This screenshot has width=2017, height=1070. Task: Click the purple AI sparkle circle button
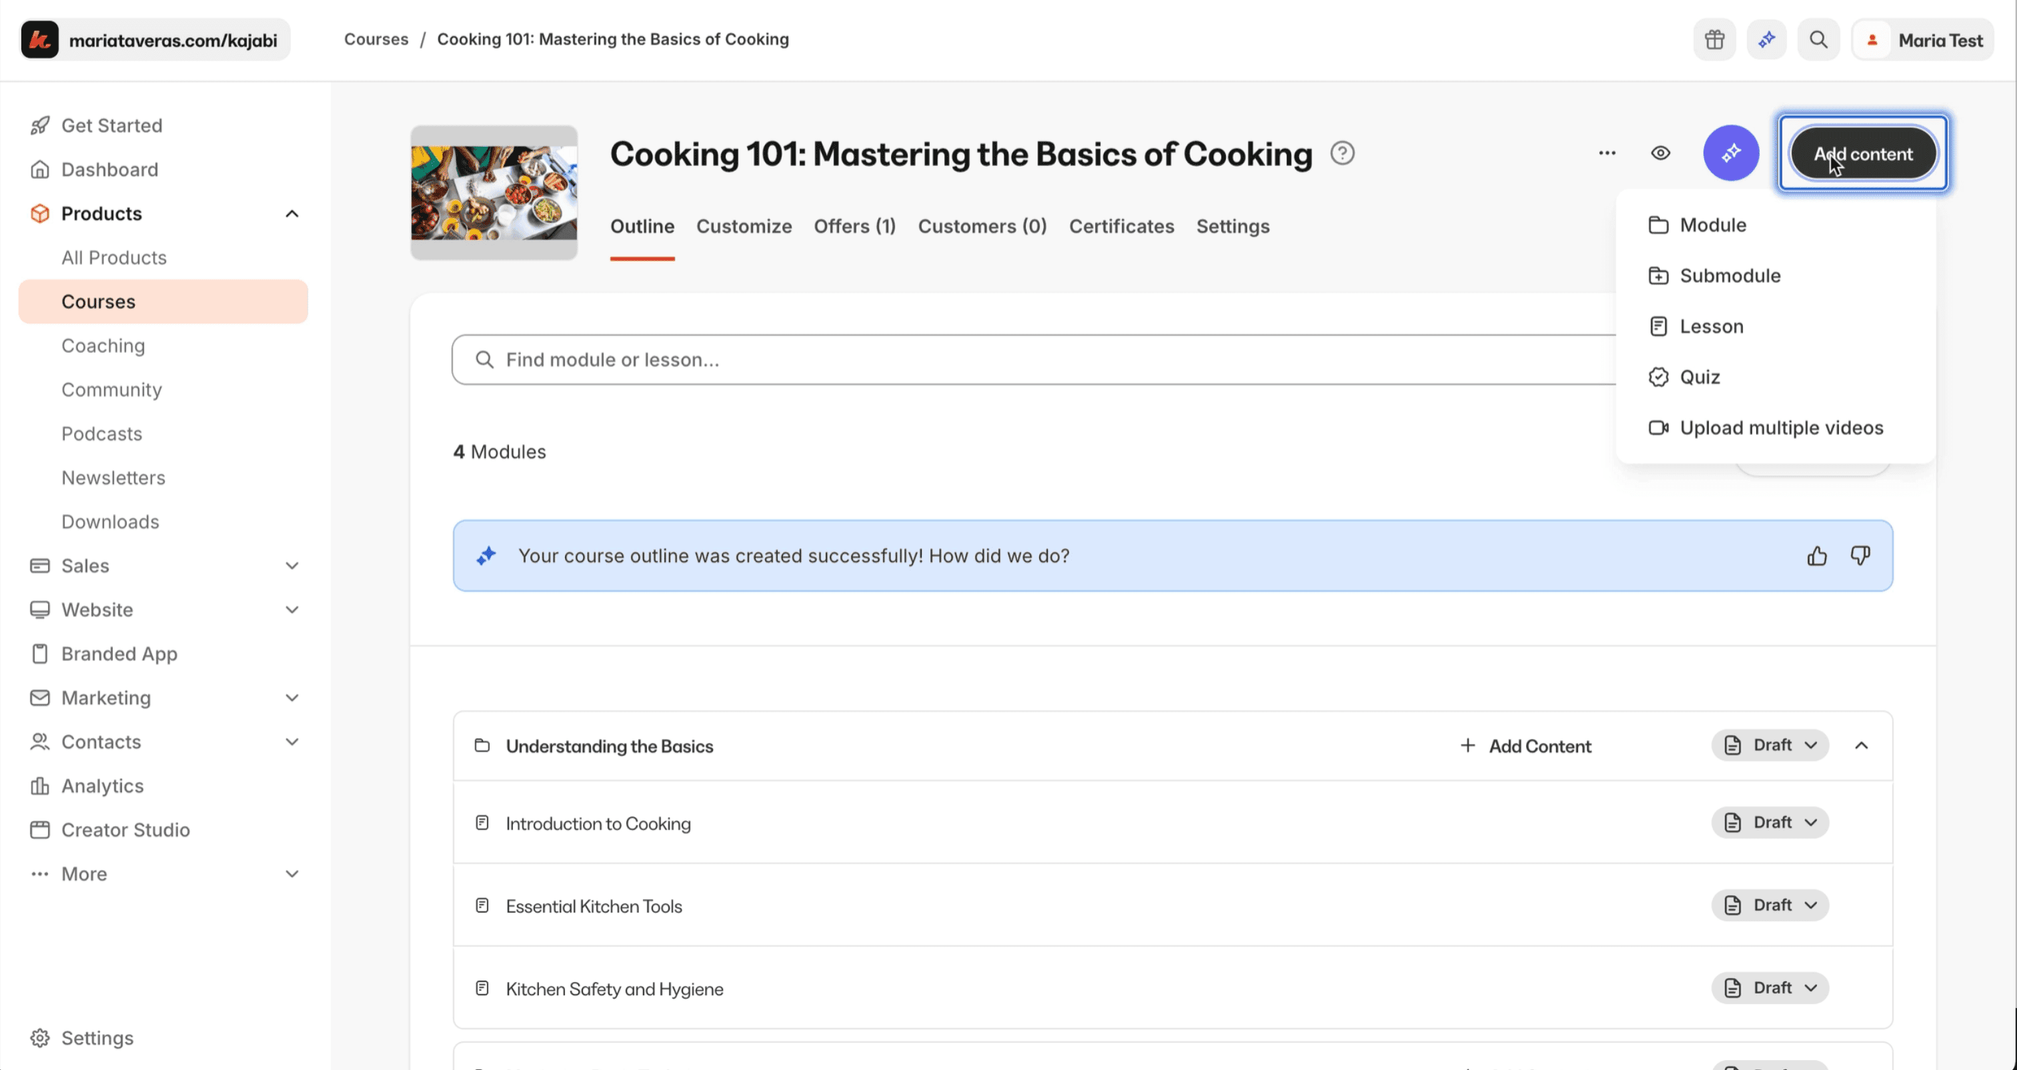point(1730,153)
